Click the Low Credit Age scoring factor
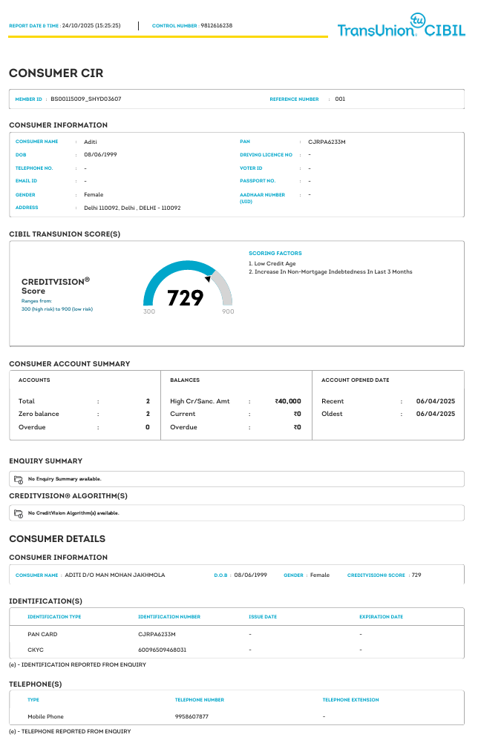Image resolution: width=481 pixels, height=743 pixels. (x=272, y=263)
